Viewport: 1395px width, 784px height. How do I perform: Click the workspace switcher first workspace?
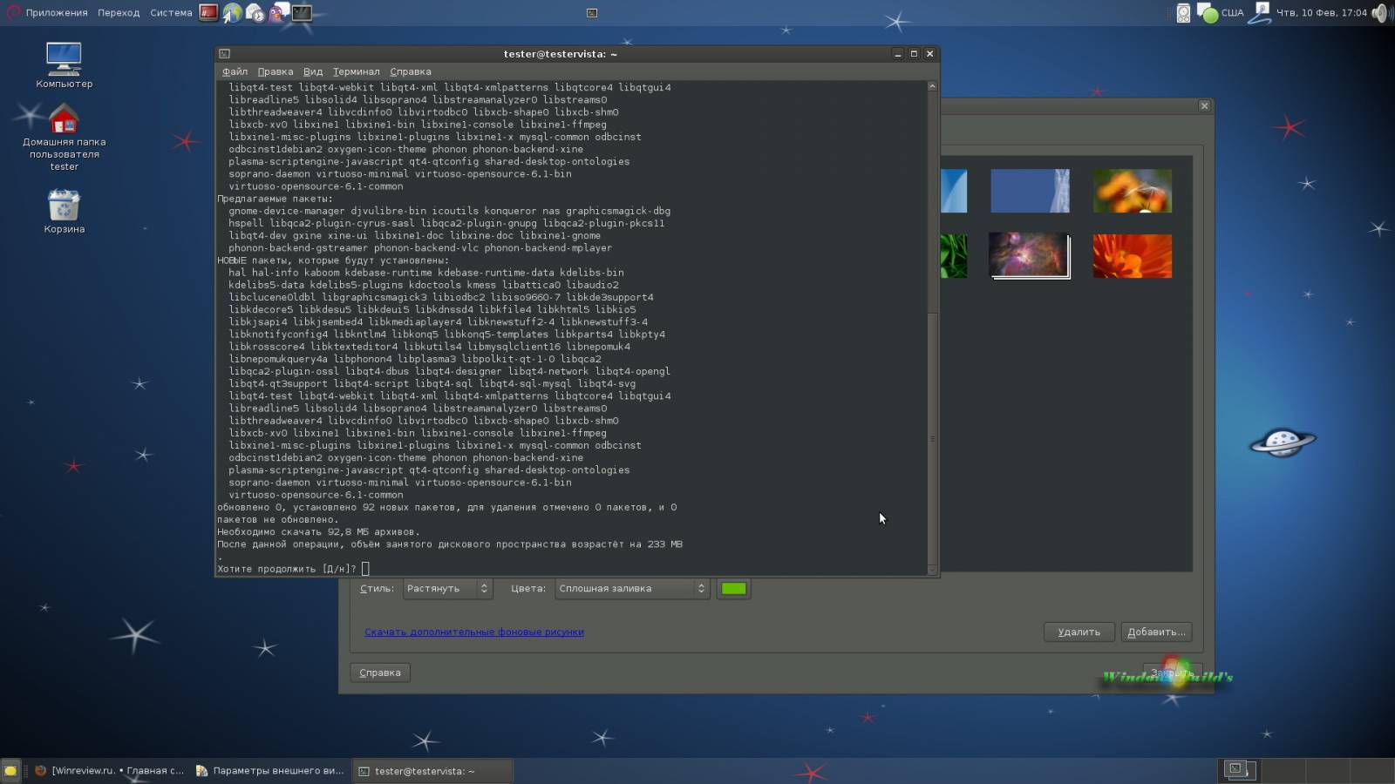point(1240,770)
